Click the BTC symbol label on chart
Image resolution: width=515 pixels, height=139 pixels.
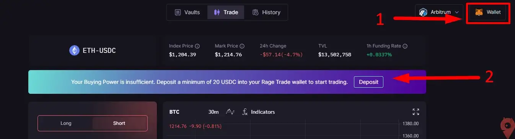(x=174, y=112)
